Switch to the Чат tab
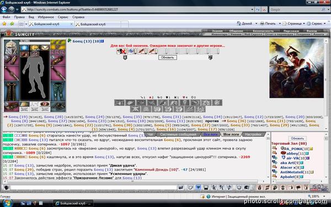The image size is (331, 207). click(x=150, y=134)
